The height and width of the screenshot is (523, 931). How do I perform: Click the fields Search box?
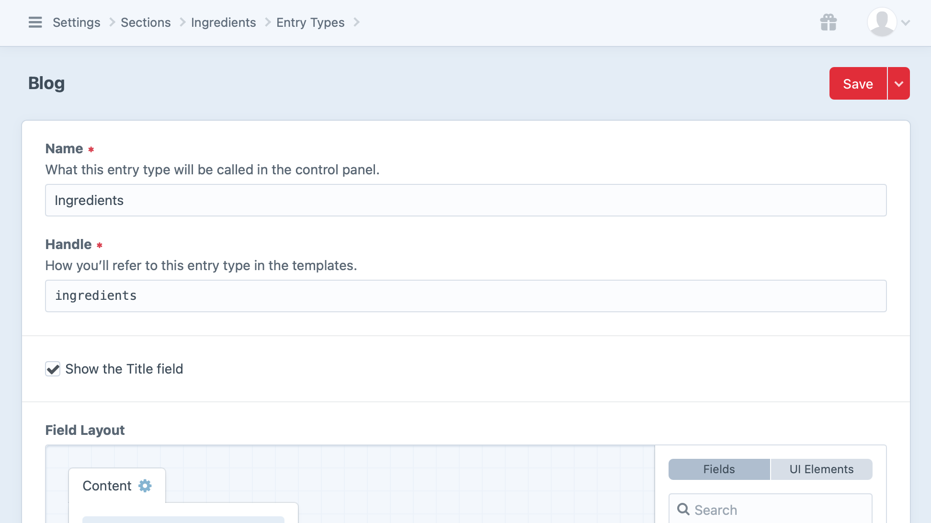click(x=766, y=509)
